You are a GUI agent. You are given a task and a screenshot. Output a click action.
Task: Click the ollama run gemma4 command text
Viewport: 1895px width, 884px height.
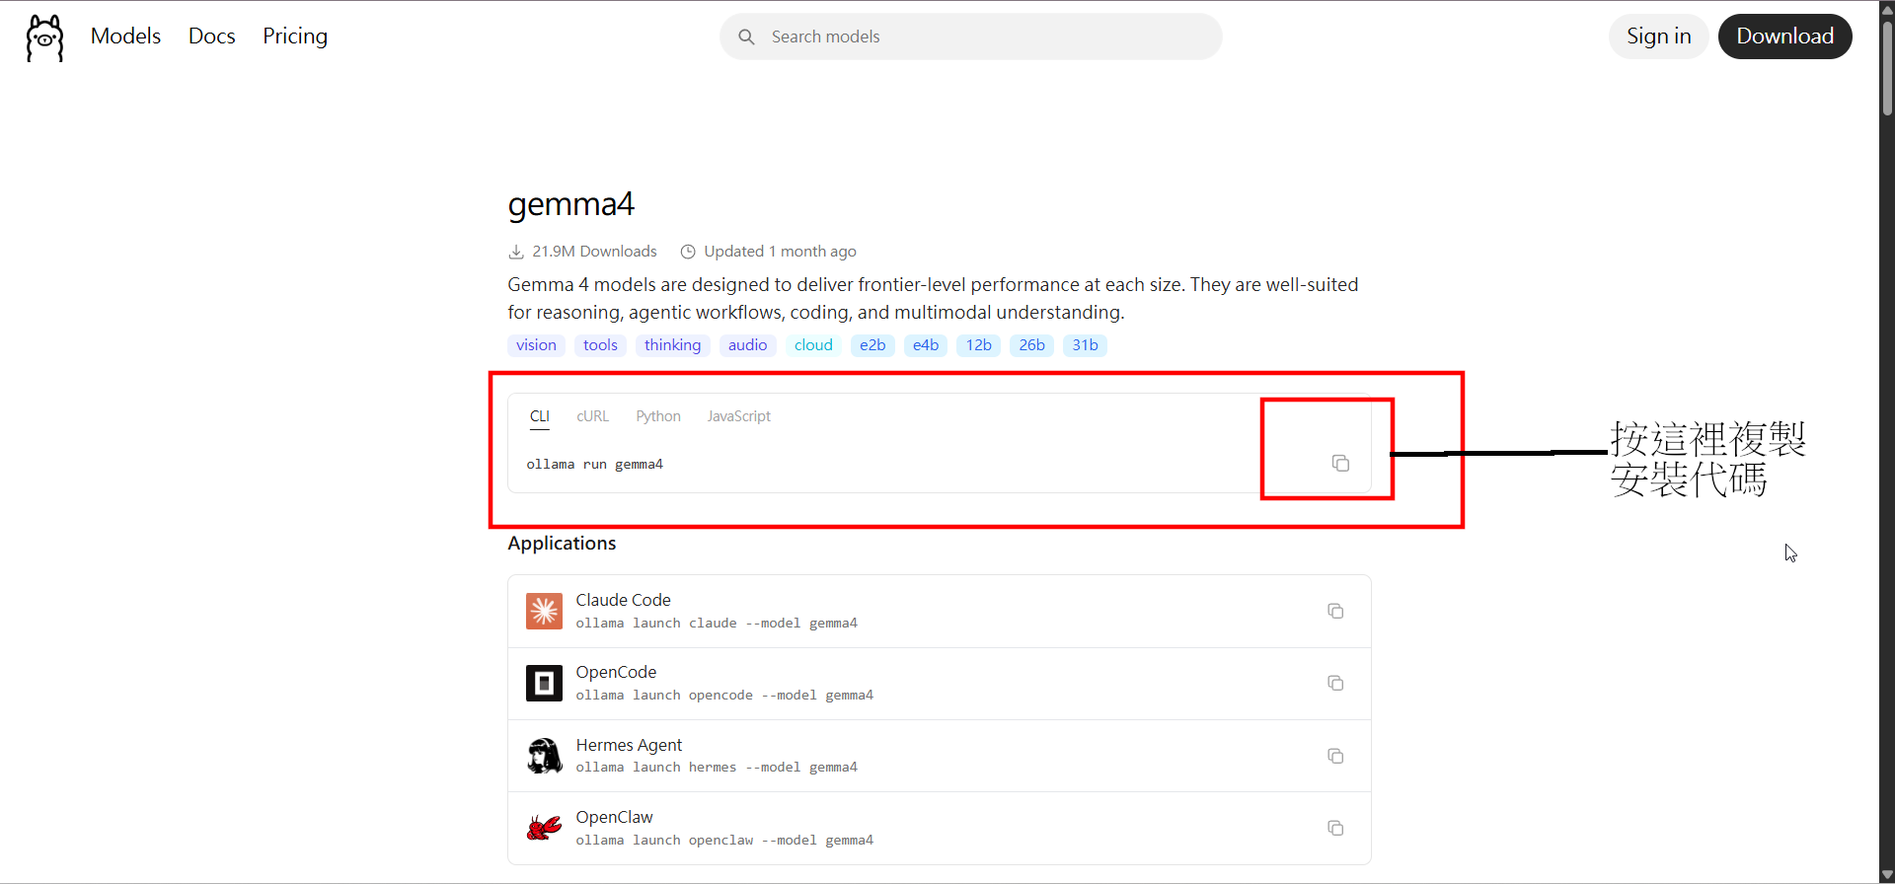tap(595, 464)
